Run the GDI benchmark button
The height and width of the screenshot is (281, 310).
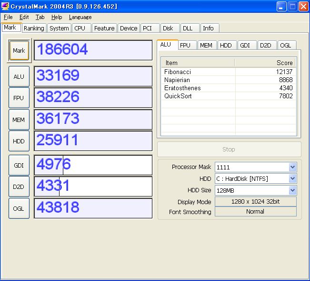point(19,165)
